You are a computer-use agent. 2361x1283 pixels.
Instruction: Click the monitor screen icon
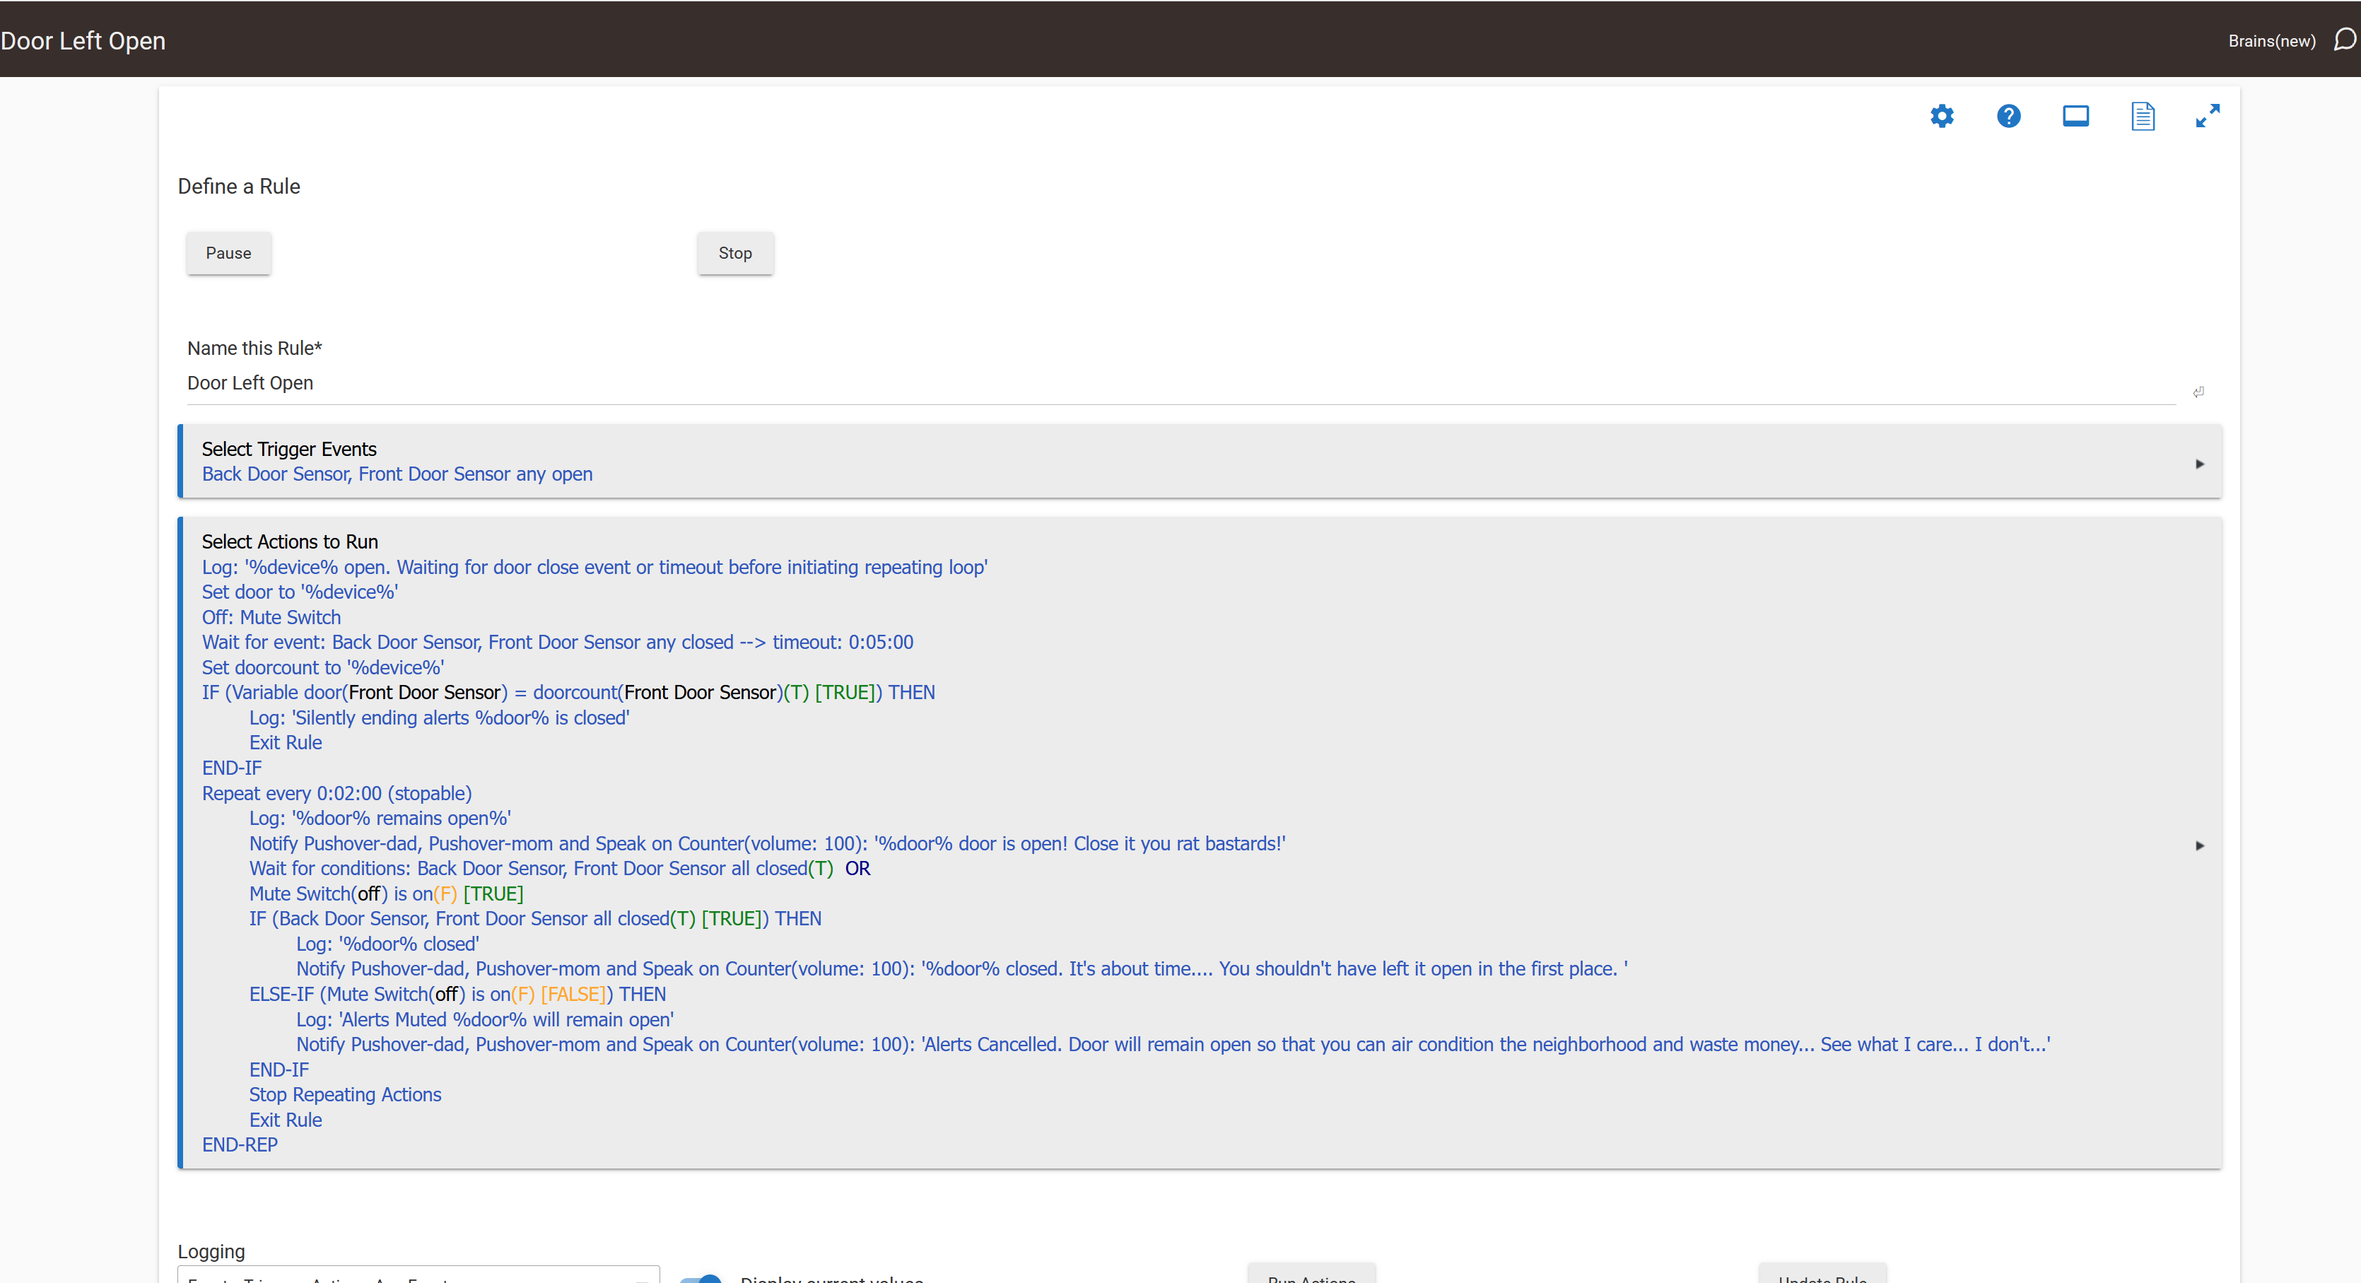2075,117
